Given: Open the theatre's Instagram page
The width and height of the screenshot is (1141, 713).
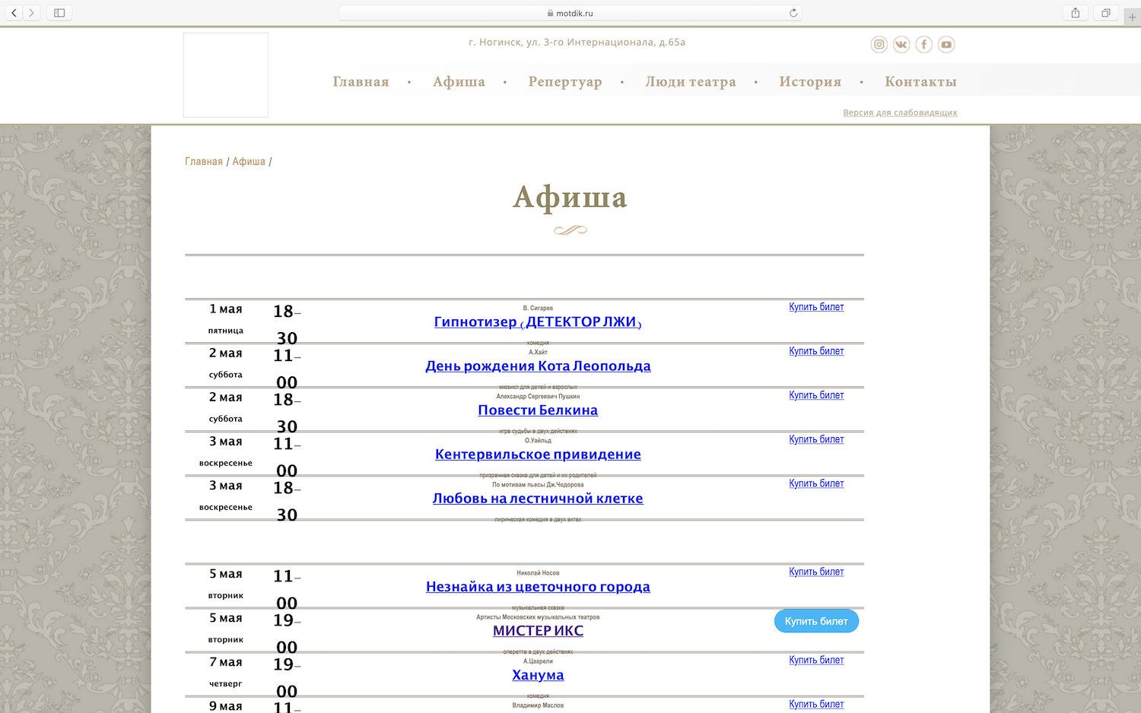Looking at the screenshot, I should pos(879,45).
